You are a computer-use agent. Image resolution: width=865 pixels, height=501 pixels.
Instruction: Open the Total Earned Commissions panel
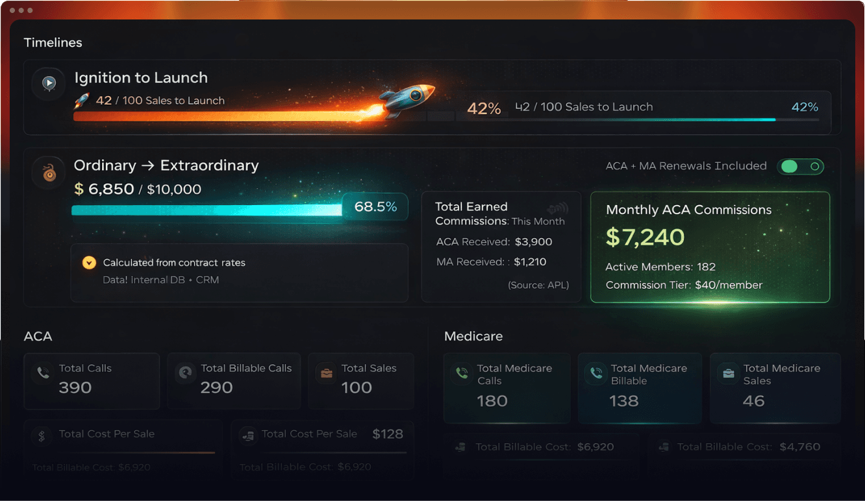pyautogui.click(x=501, y=247)
